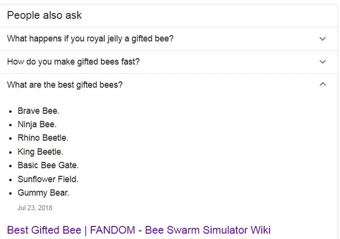Expand the make gifted bees fast chevron
Viewport: 340px width, 239px height.
(x=322, y=62)
